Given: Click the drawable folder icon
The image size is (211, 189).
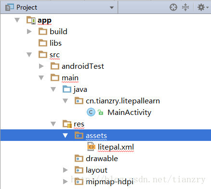Looking at the screenshot, I should pos(79,158).
